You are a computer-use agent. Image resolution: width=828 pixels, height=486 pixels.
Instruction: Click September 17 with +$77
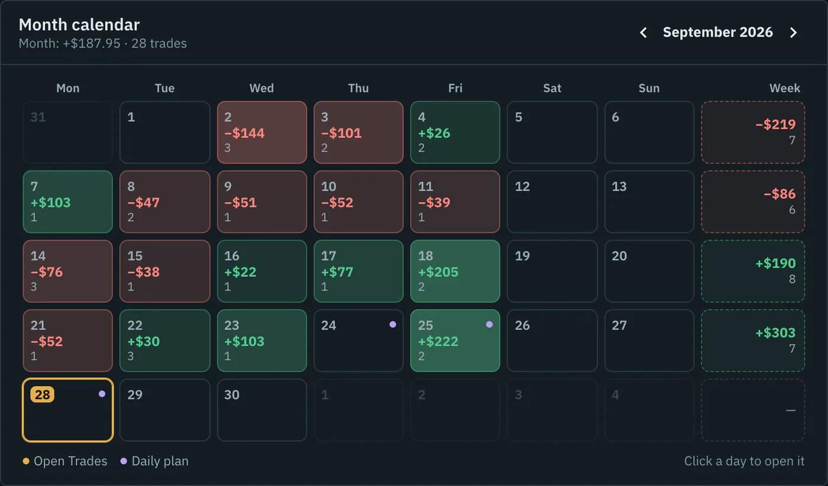click(x=358, y=271)
